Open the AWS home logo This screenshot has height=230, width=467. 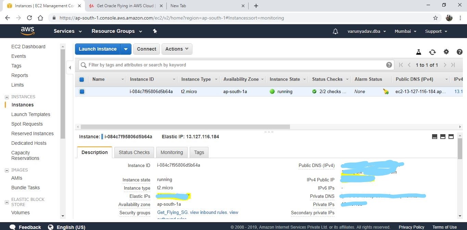tap(27, 30)
